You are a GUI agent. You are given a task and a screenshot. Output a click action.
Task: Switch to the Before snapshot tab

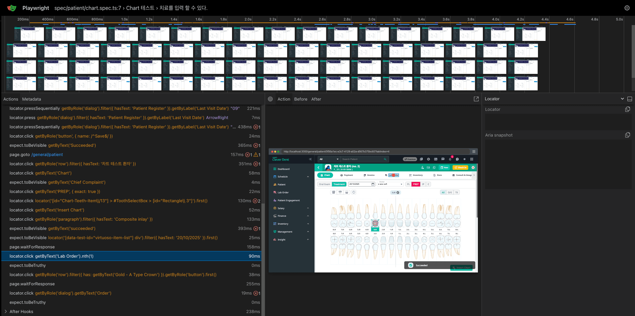coord(301,99)
